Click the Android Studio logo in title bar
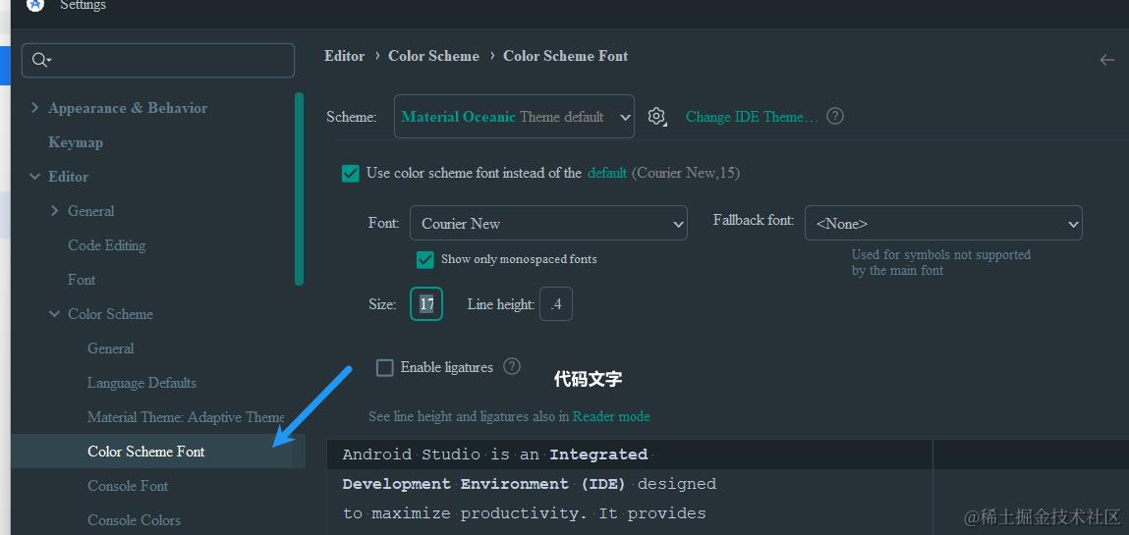1129x535 pixels. pos(36,4)
